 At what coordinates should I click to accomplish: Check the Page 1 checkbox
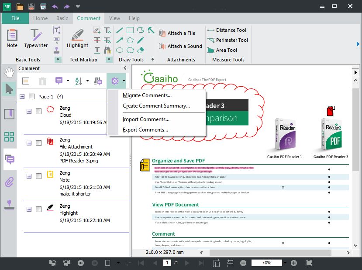31,96
